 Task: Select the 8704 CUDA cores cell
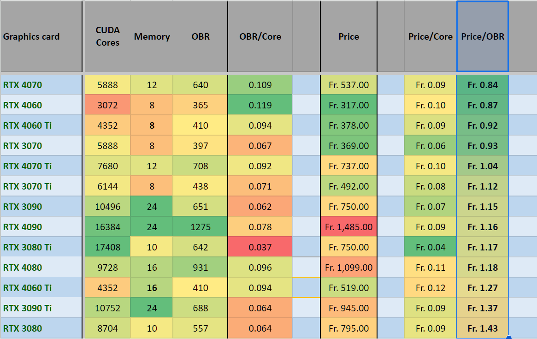click(107, 328)
